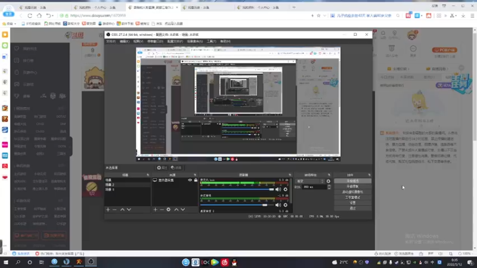The image size is (477, 268).
Task: Open the scene transition type dropdown
Action: coord(310,181)
